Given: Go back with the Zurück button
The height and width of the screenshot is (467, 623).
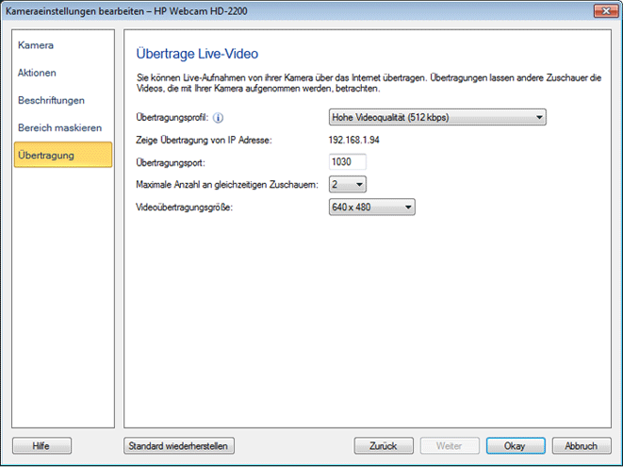Looking at the screenshot, I should click(x=384, y=446).
